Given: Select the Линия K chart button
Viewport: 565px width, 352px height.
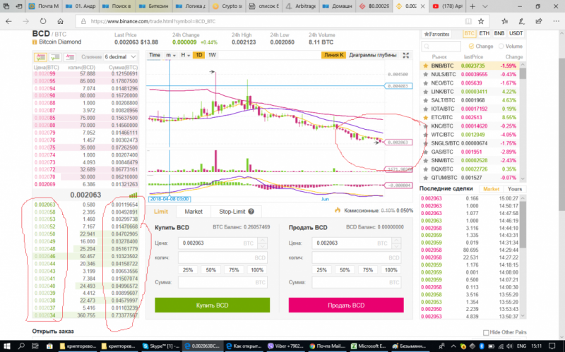Looking at the screenshot, I should tap(333, 55).
